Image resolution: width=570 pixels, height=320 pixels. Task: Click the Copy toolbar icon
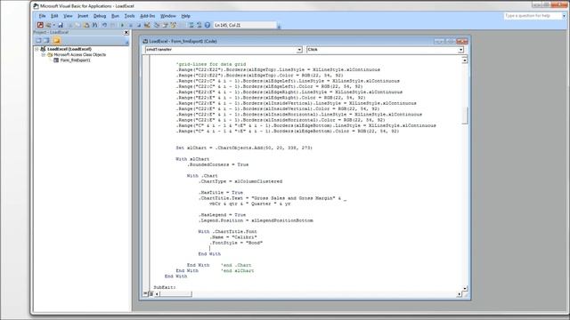[x=77, y=25]
